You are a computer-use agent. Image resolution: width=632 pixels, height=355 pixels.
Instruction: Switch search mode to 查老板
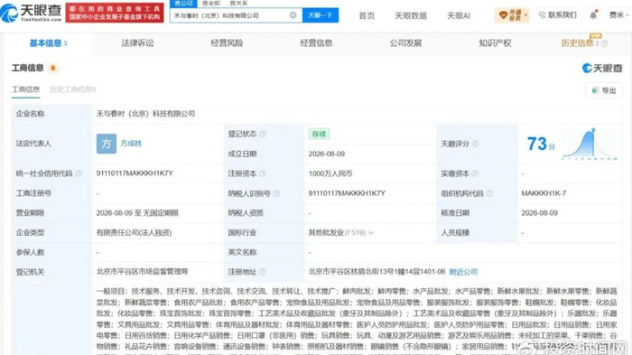(211, 4)
